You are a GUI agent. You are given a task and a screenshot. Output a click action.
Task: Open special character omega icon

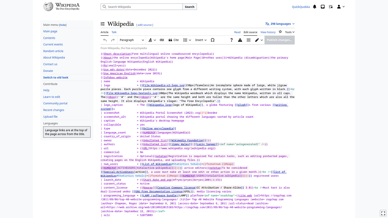click(x=212, y=40)
